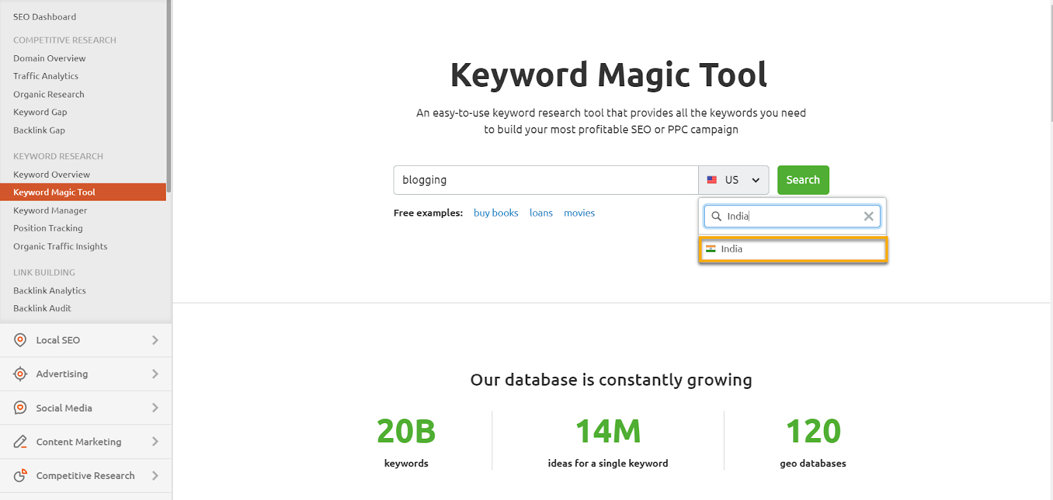The width and height of the screenshot is (1053, 500).
Task: Expand the Local SEO section chevron
Action: tap(155, 340)
